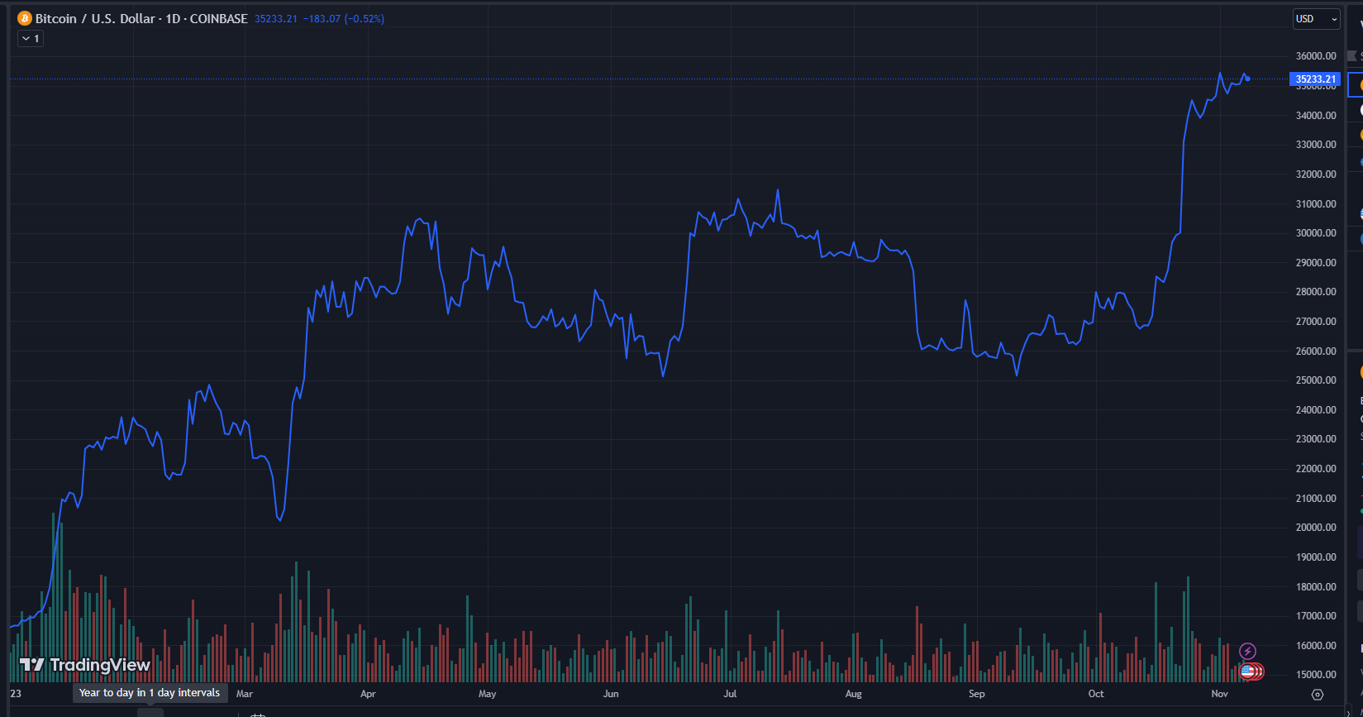The image size is (1363, 717).
Task: Open the USD currency dropdown
Action: point(1316,19)
